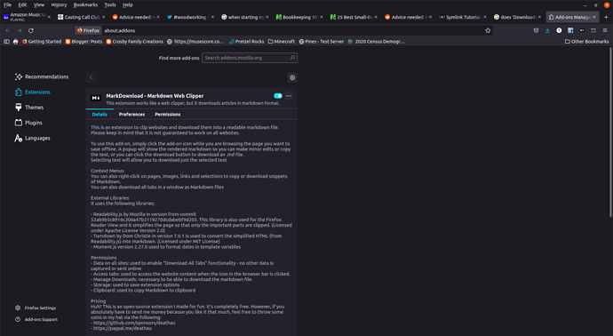Open a new tab with plus button

pyautogui.click(x=606, y=17)
